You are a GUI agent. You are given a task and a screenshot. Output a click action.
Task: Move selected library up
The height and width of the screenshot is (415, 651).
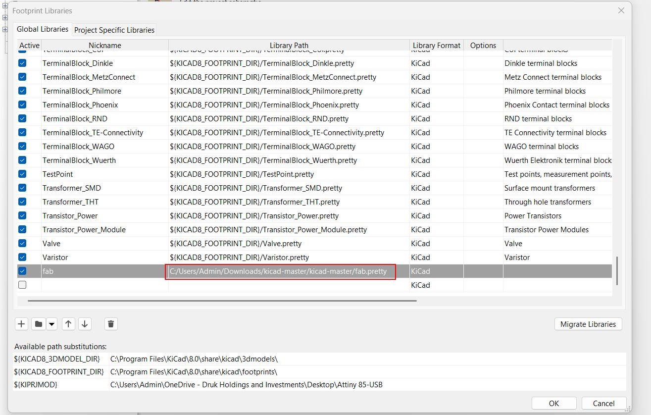(x=68, y=324)
